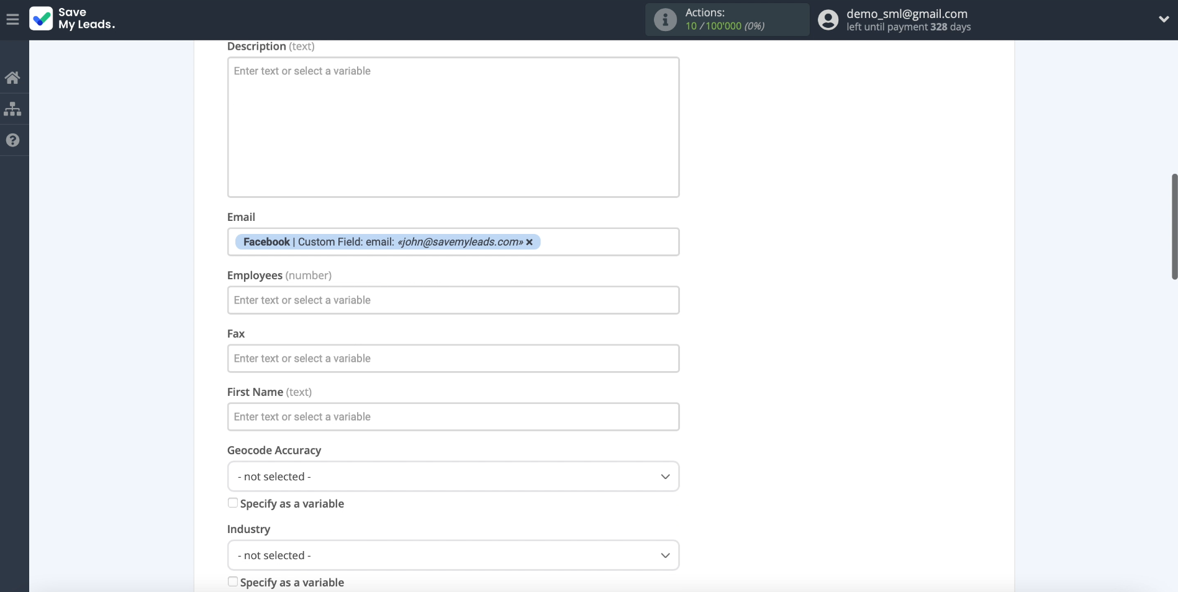Click the page vertical scrollbar
Image resolution: width=1178 pixels, height=592 pixels.
coord(1174,226)
